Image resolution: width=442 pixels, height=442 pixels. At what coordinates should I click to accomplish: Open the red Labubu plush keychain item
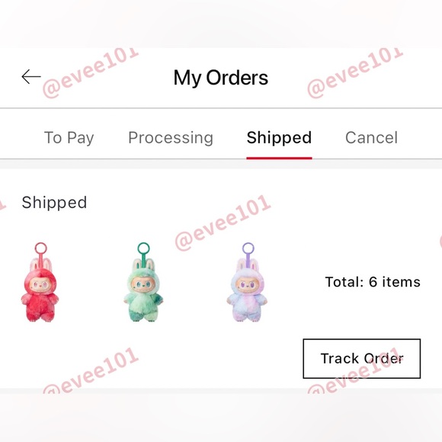(40, 282)
